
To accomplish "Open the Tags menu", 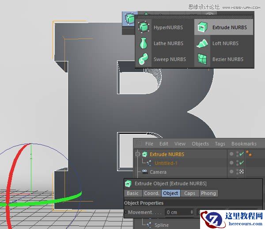I will 220,144.
